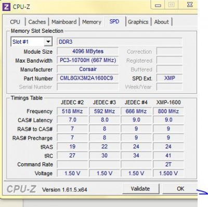Close the CPU-Z window
This screenshot has height=207, width=208.
pyautogui.click(x=190, y=5)
